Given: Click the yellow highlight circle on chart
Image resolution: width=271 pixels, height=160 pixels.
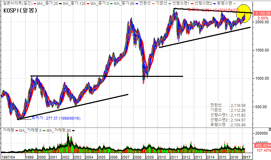Looking at the screenshot, I should pos(243,13).
